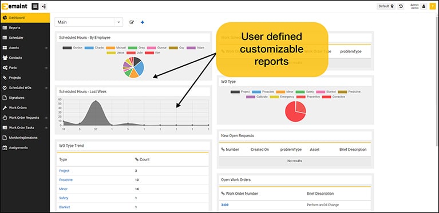Open work order 3409 link

click(x=225, y=205)
